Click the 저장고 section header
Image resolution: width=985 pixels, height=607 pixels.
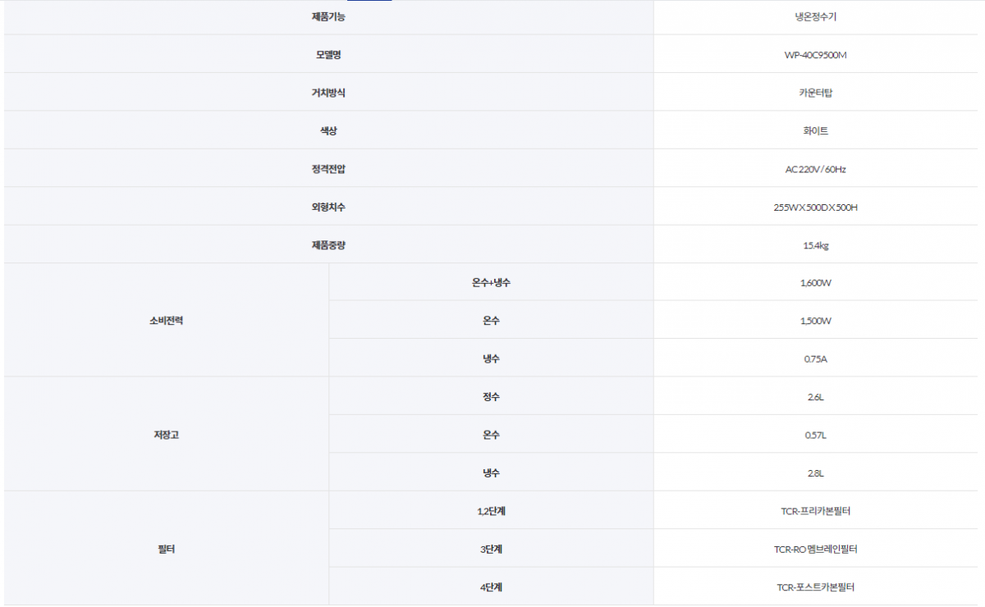(164, 434)
